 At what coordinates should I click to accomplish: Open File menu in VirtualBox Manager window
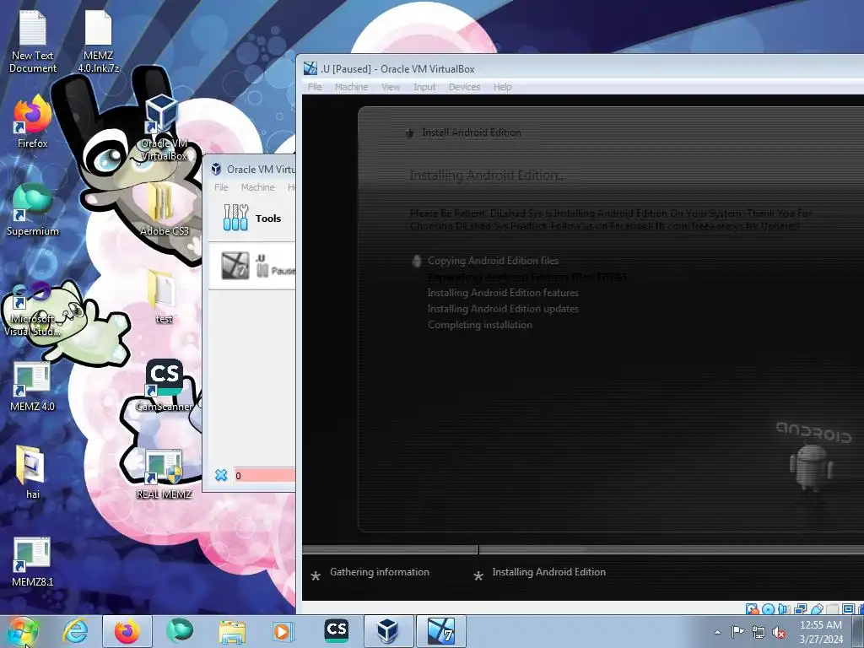coord(221,187)
